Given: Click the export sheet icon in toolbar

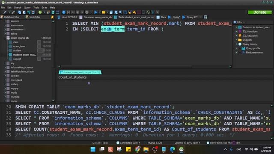Looking at the screenshot, I should point(53,12).
